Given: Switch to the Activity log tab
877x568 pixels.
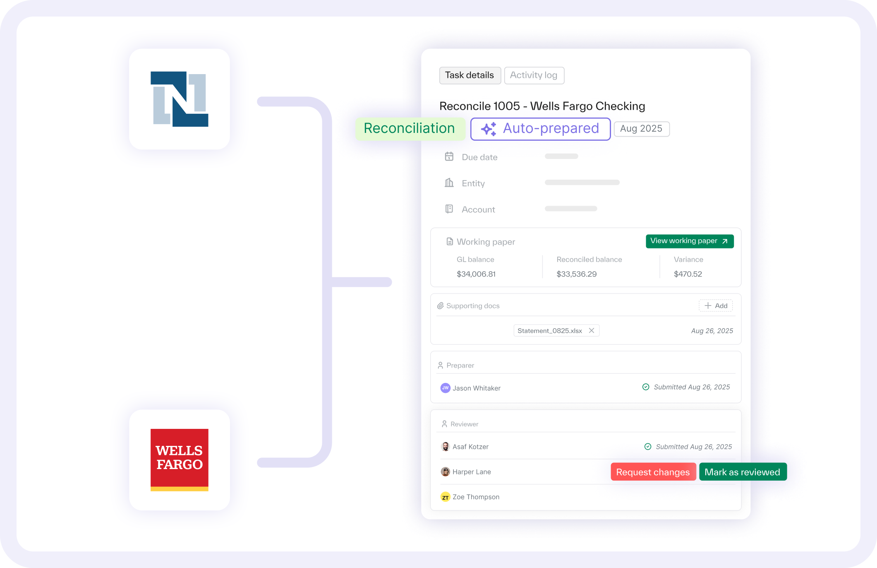Looking at the screenshot, I should coord(534,75).
